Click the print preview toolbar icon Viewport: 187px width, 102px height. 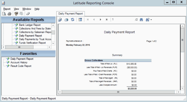4,14
